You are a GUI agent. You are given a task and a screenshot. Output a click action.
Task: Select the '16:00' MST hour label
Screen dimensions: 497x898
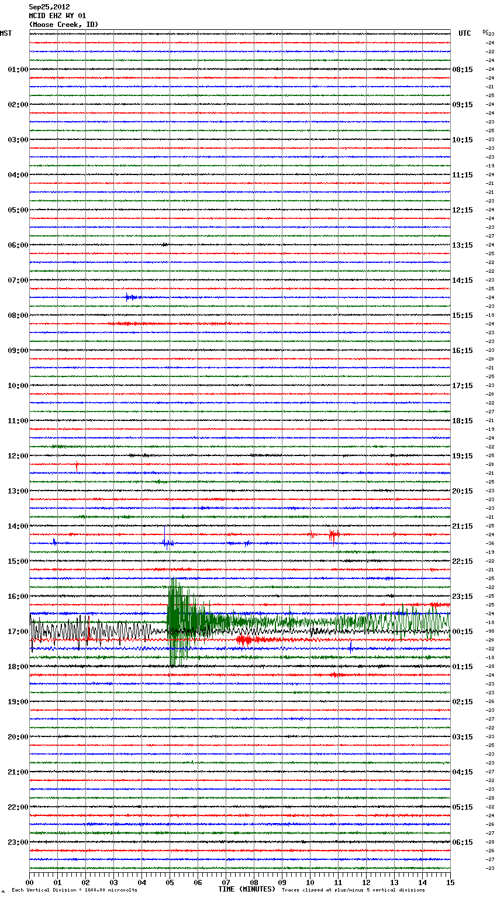click(x=18, y=597)
